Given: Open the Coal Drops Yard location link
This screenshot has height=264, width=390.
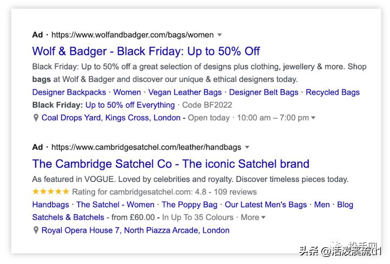Looking at the screenshot, I should 111,117.
